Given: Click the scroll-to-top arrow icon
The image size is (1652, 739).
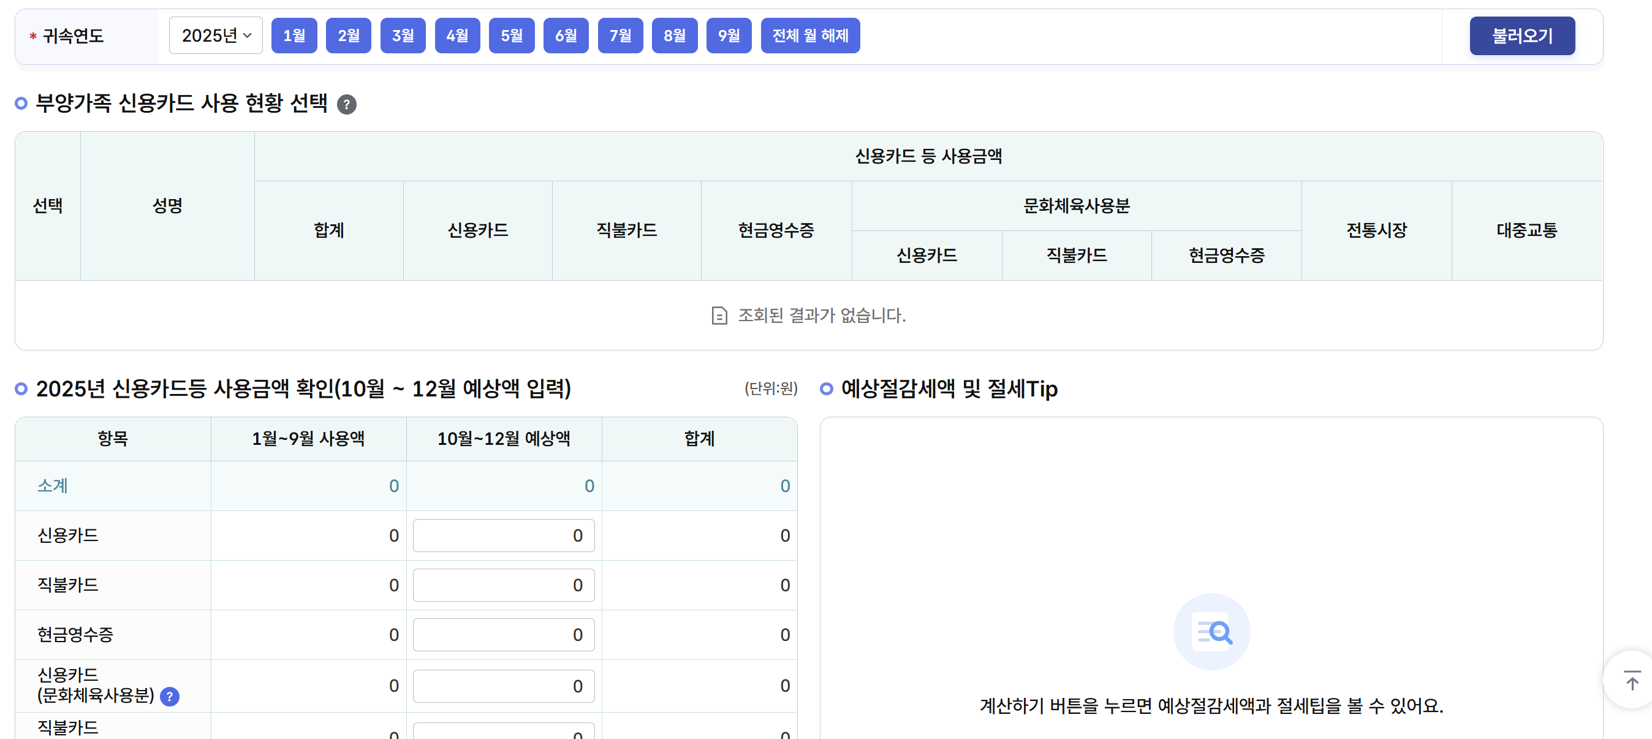Looking at the screenshot, I should (x=1632, y=680).
